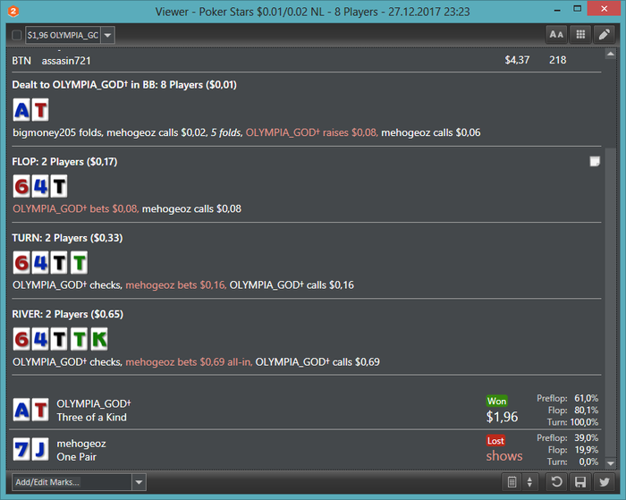This screenshot has width=626, height=500.
Task: Click 'OLYMPIA_GOD raises $0,08' action text
Action: point(311,132)
